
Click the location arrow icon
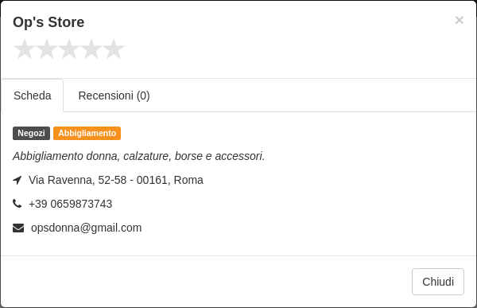point(17,180)
